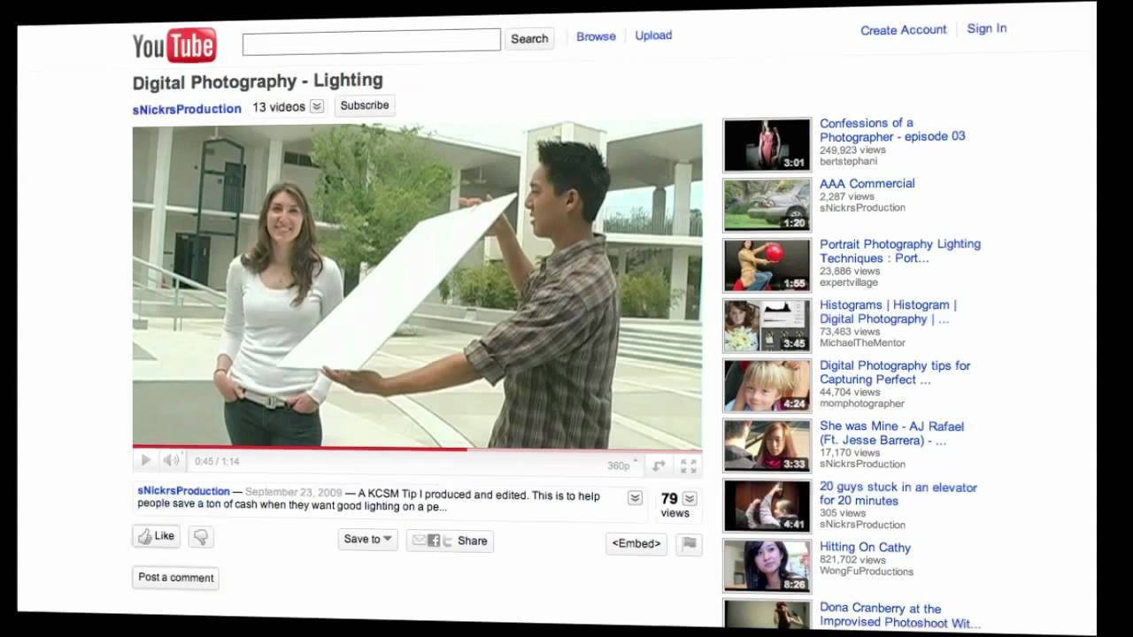Subscribe to sNickrsProduction channel
Image resolution: width=1133 pixels, height=637 pixels.
point(365,105)
